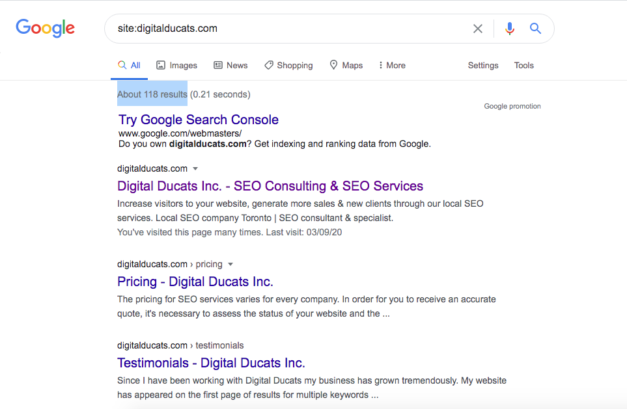Open search Settings
This screenshot has height=409, width=627.
click(483, 65)
